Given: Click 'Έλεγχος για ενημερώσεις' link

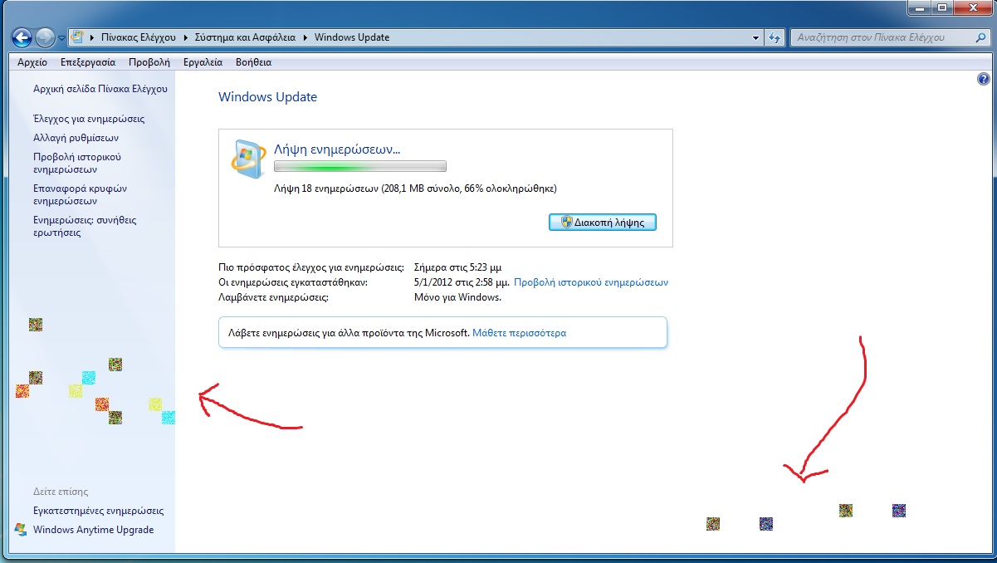Looking at the screenshot, I should [89, 119].
